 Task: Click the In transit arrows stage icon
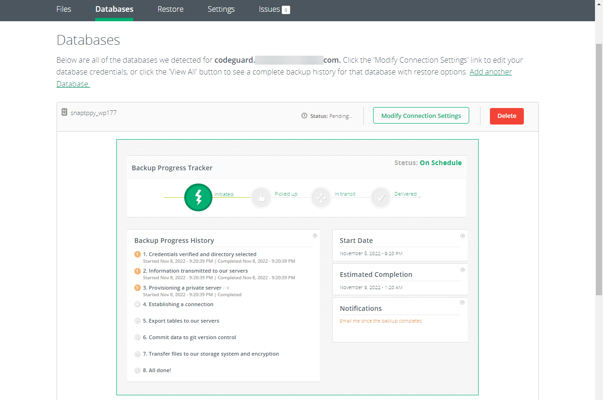[321, 198]
